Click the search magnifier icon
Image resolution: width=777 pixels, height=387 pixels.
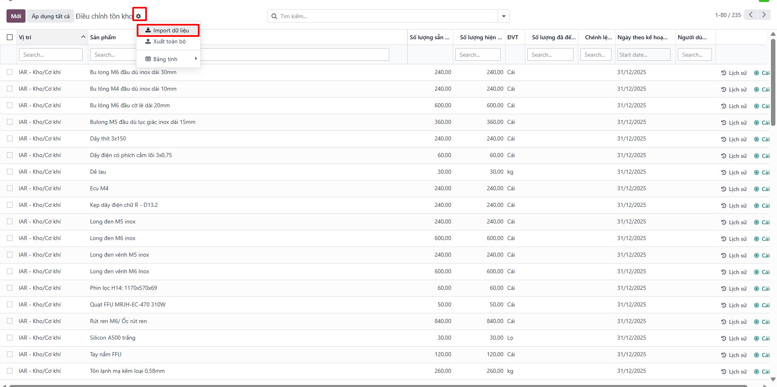click(x=274, y=16)
